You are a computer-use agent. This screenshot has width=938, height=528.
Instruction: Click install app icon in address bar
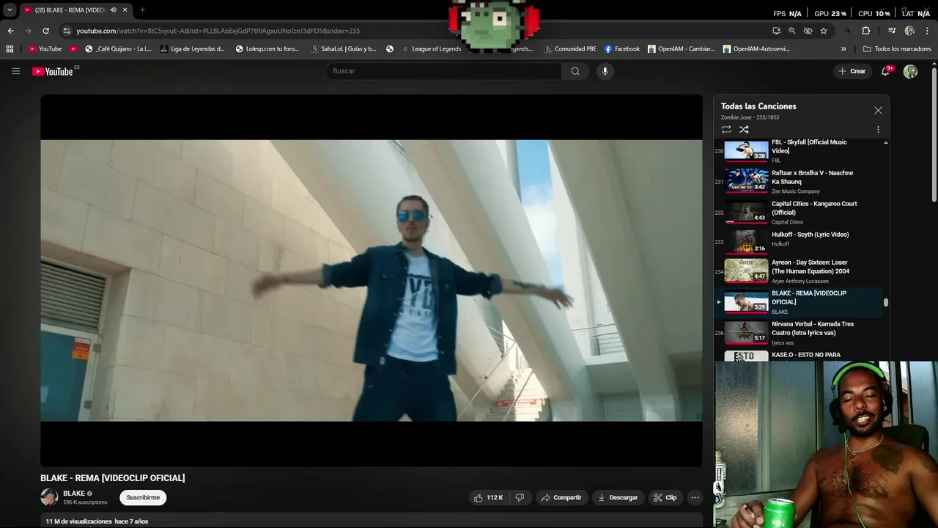click(776, 31)
